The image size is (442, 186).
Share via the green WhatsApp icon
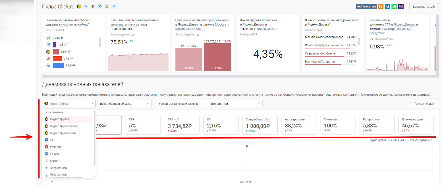[x=394, y=7]
